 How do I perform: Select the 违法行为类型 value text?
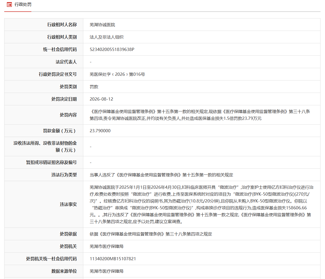[161, 175]
